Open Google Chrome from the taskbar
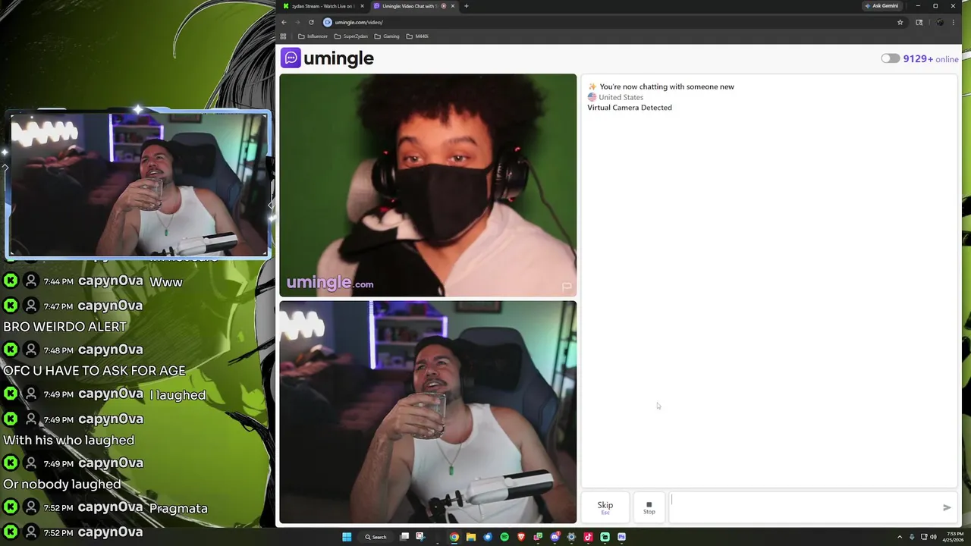Screen dimensions: 971x546 click(x=454, y=537)
